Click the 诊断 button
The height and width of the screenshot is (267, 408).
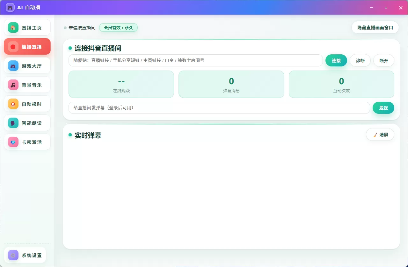pyautogui.click(x=360, y=60)
